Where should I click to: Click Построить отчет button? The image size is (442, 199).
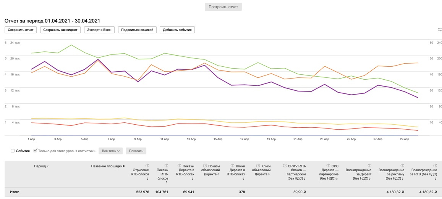pyautogui.click(x=223, y=7)
